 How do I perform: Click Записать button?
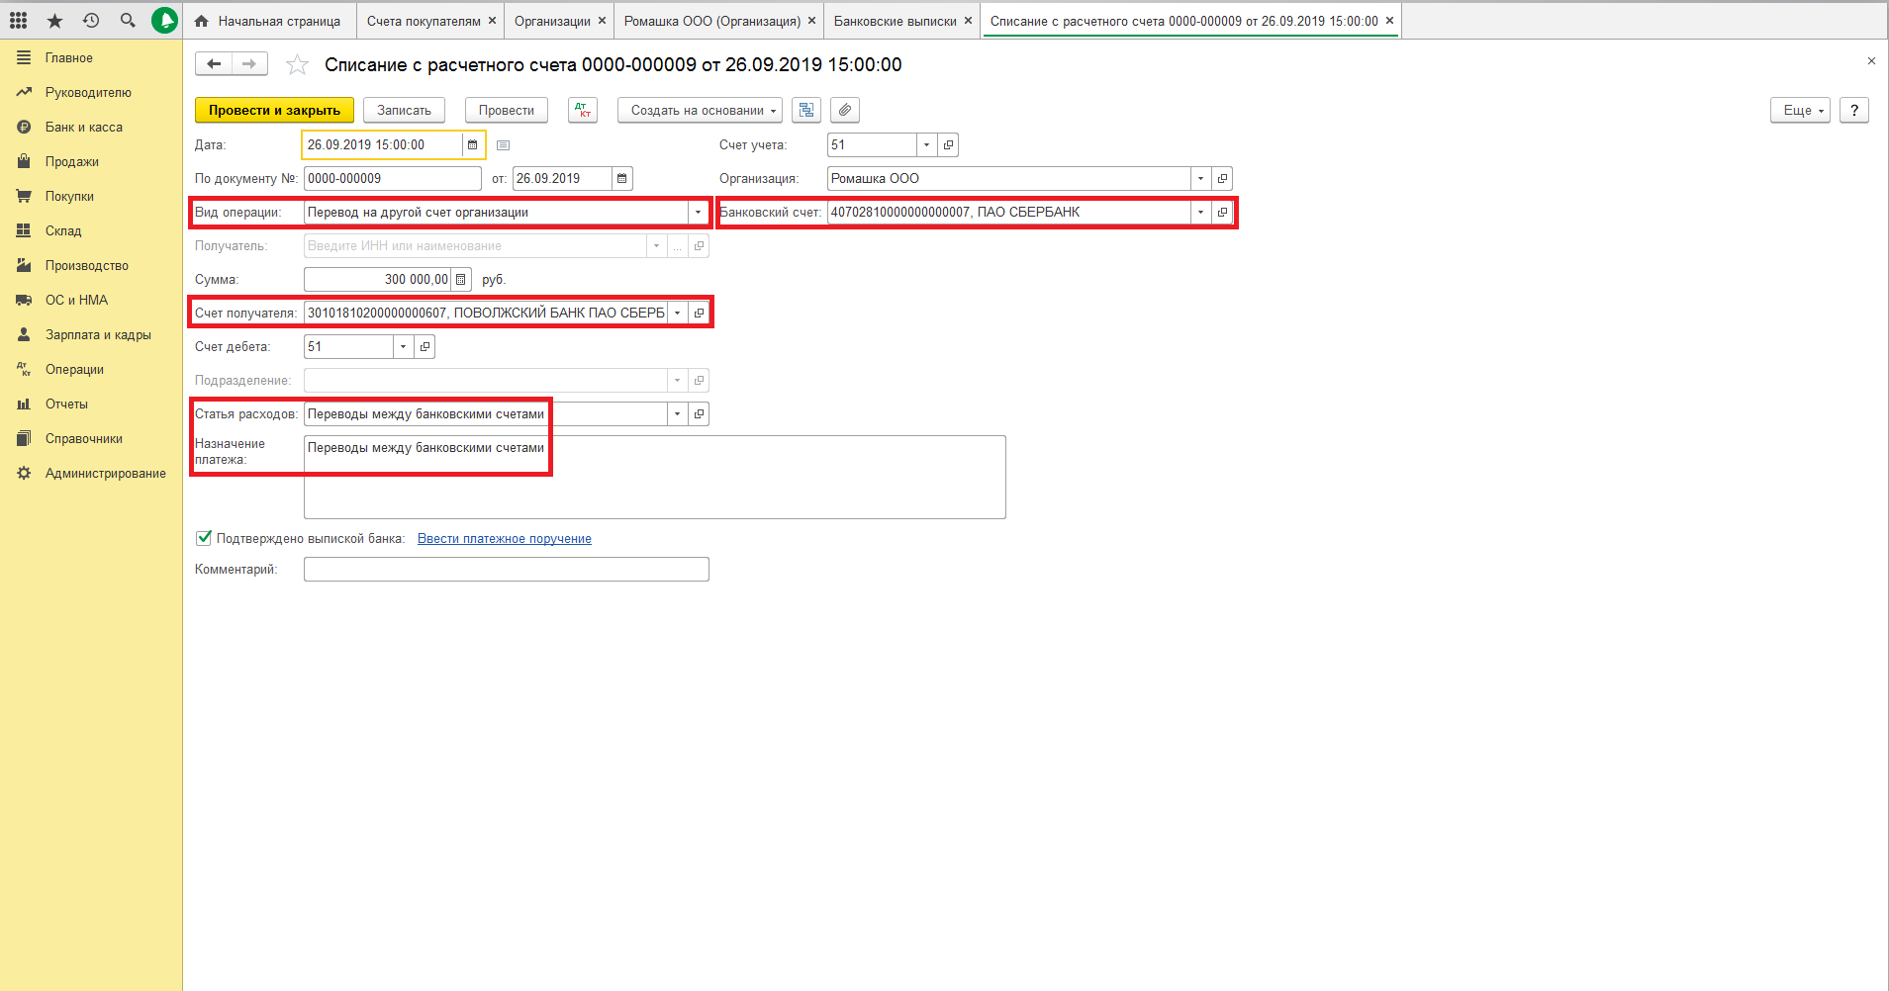pyautogui.click(x=404, y=110)
